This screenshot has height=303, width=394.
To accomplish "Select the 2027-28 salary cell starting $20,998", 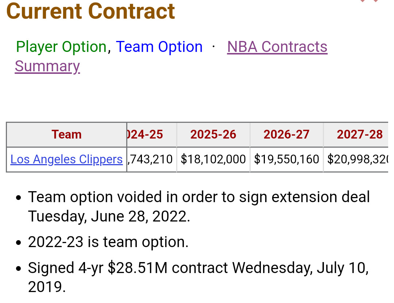I will pyautogui.click(x=358, y=159).
